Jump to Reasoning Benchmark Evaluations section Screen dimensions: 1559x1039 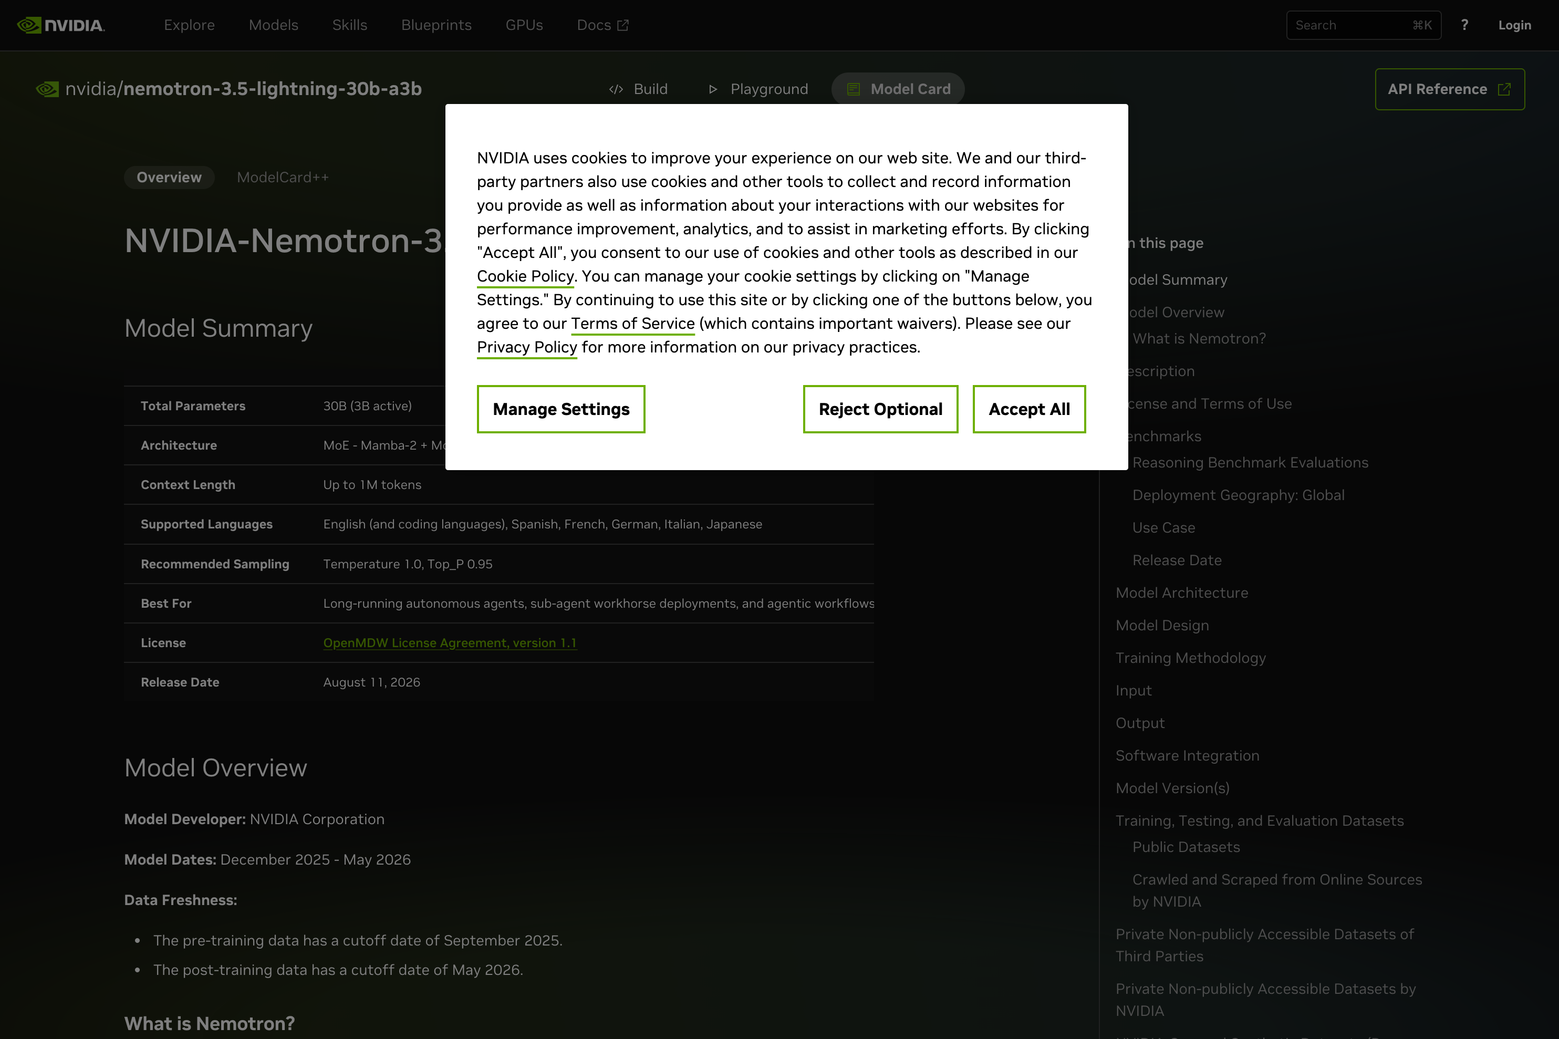click(1250, 463)
